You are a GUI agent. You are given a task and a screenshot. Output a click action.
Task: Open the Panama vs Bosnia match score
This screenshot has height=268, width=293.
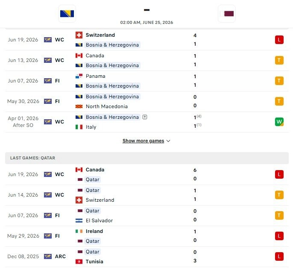[195, 81]
